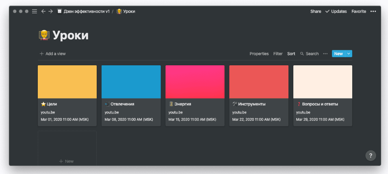Follow youtu.be link on Отвлечения card
388x174 pixels.
[x=112, y=112]
